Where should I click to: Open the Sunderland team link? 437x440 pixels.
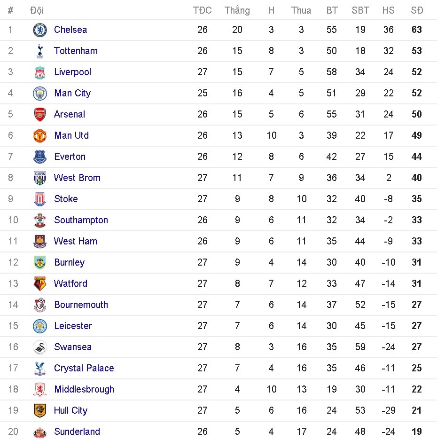click(77, 432)
